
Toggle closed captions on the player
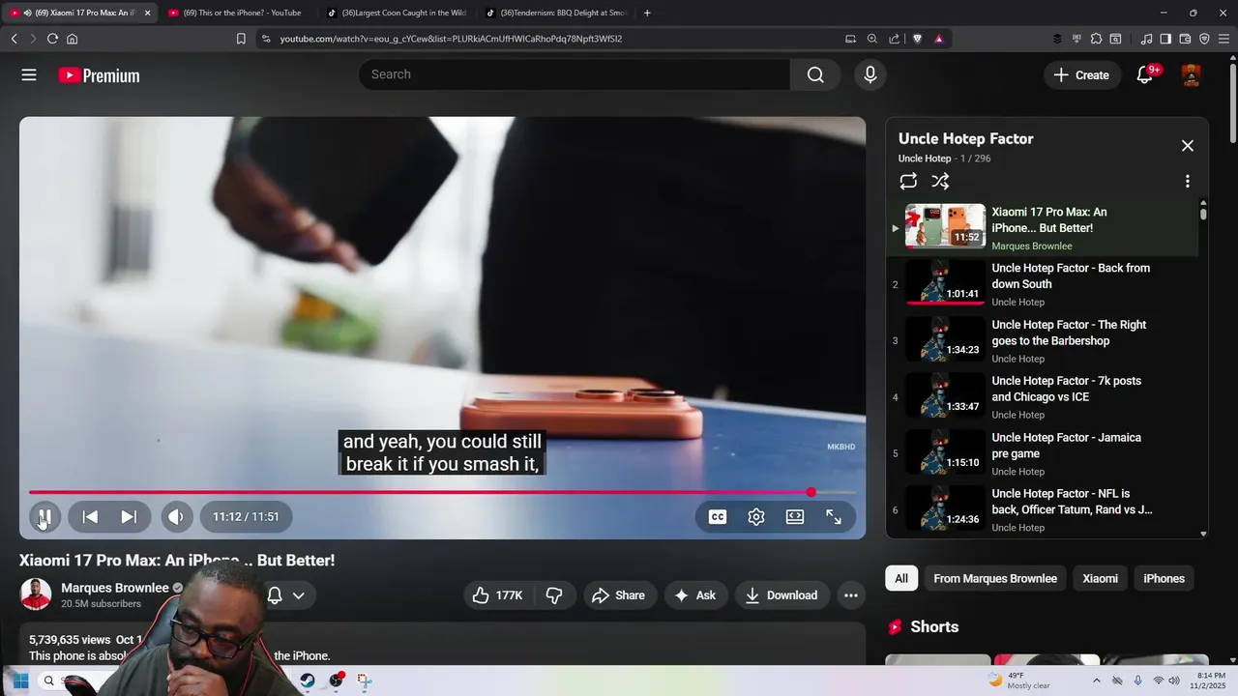[x=718, y=517]
